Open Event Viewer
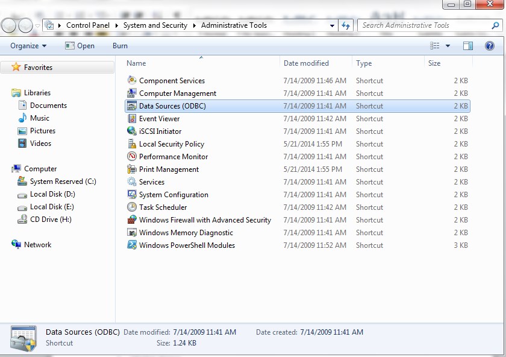 (160, 119)
